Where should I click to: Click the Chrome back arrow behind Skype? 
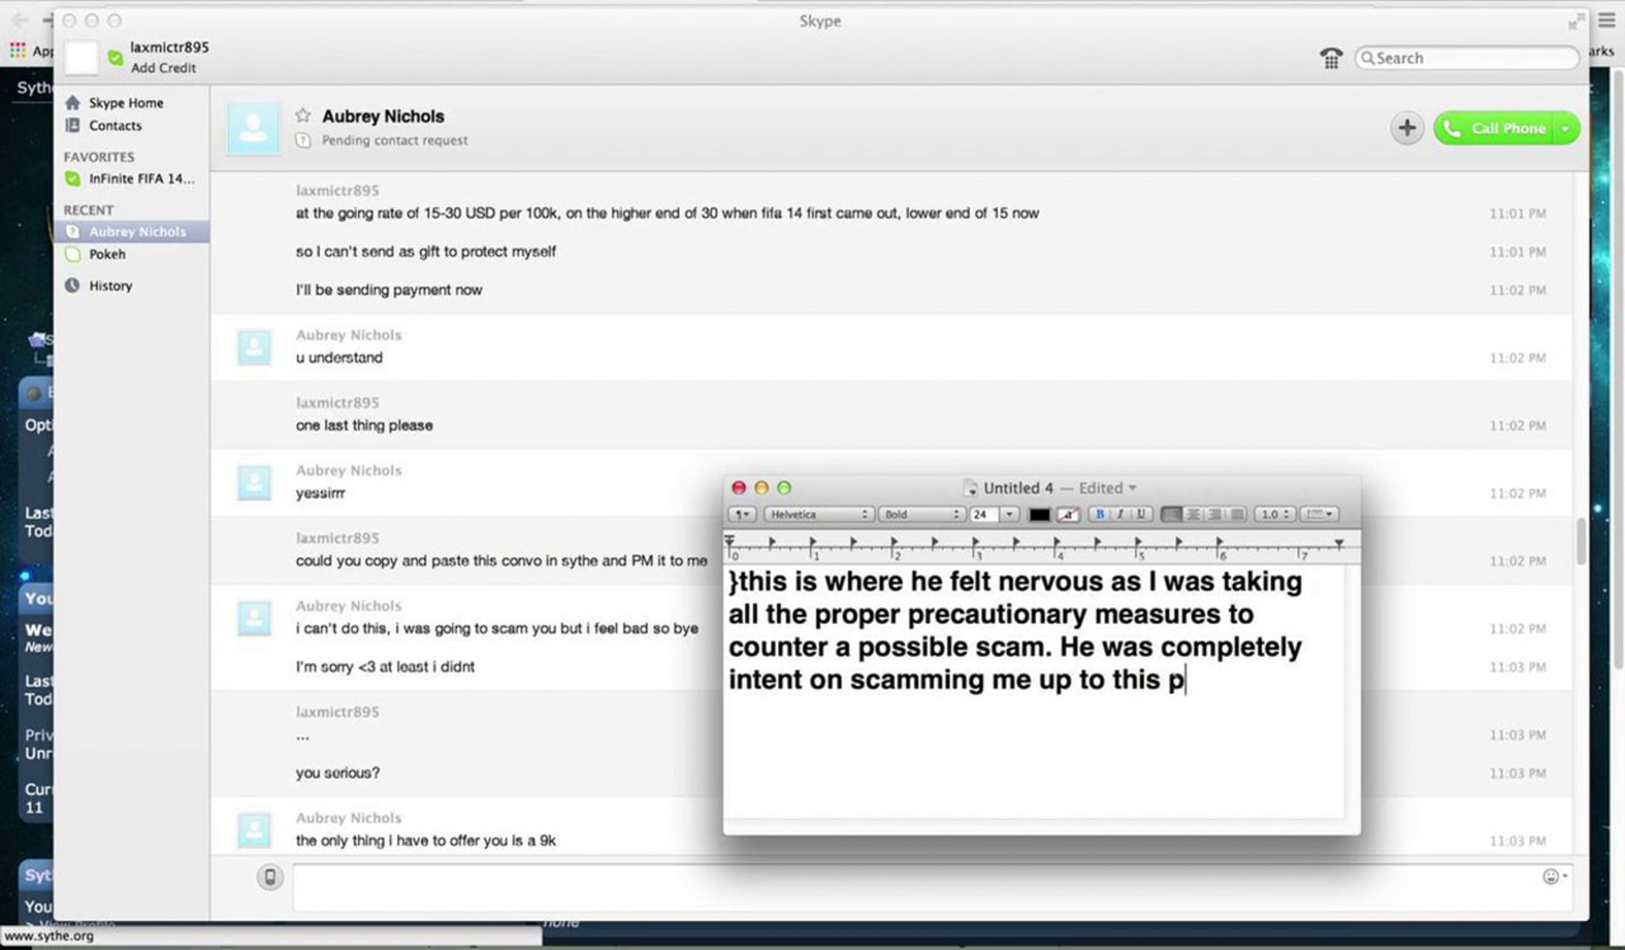click(20, 21)
